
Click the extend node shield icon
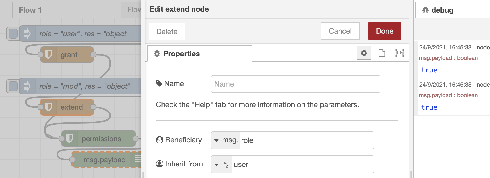coord(48,107)
